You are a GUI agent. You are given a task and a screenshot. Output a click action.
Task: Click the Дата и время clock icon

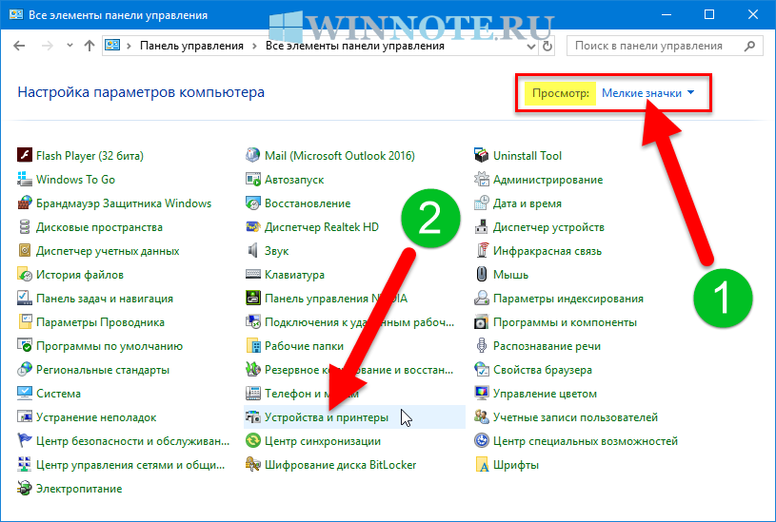pos(482,203)
